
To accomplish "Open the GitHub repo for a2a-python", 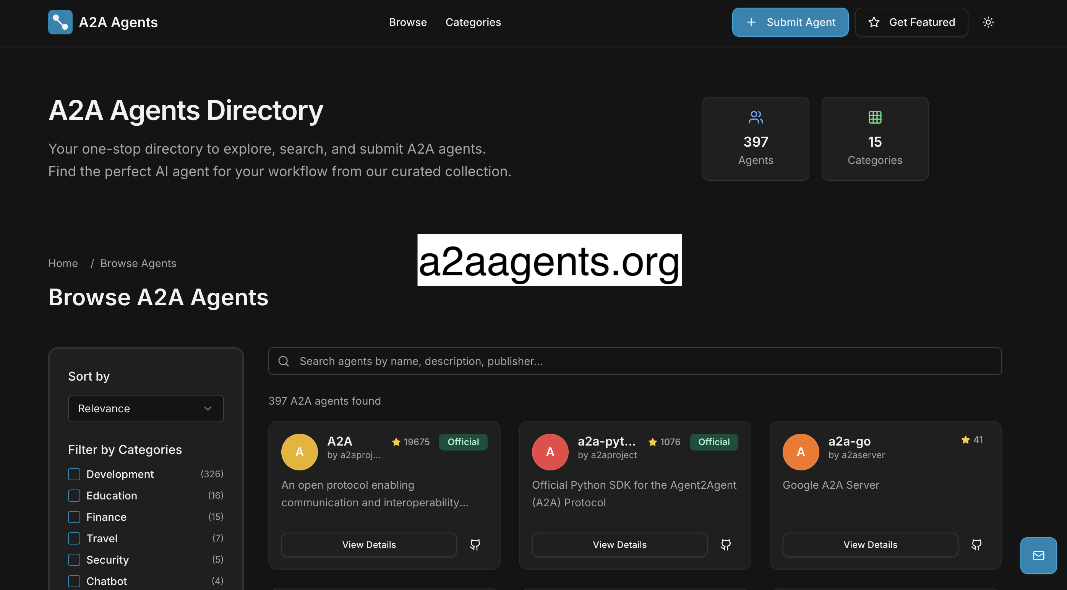I will pos(726,545).
